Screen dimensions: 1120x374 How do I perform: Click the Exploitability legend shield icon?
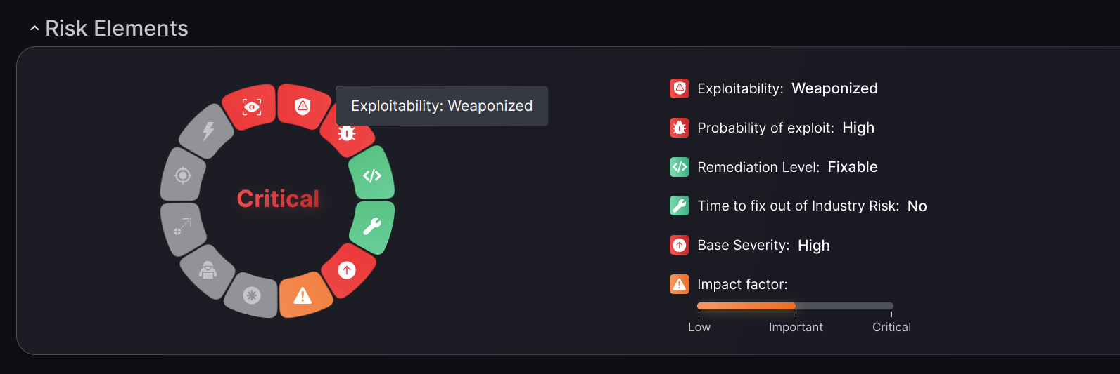pyautogui.click(x=679, y=88)
